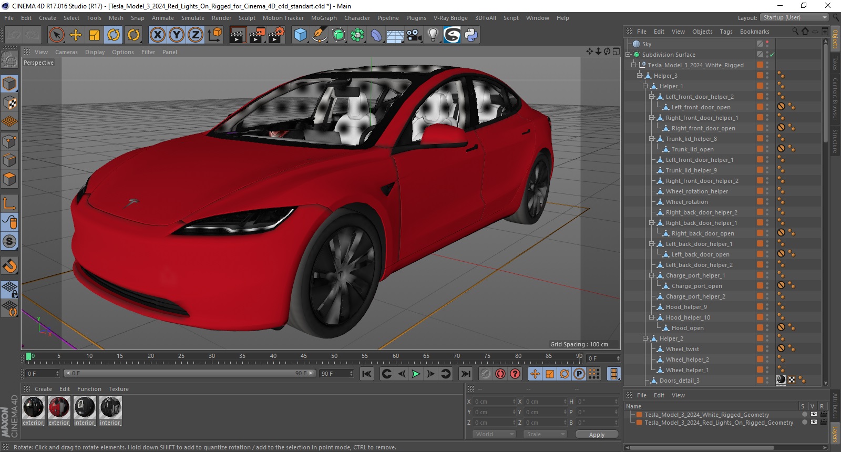Toggle Autokeying button
This screenshot has width=841, height=452.
[500, 374]
